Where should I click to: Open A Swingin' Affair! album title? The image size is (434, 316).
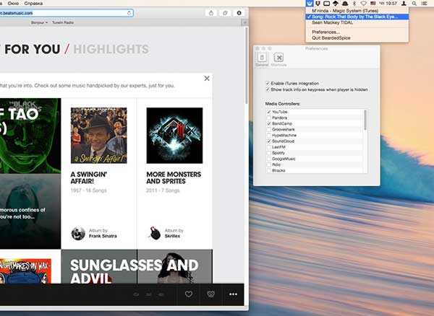(88, 177)
